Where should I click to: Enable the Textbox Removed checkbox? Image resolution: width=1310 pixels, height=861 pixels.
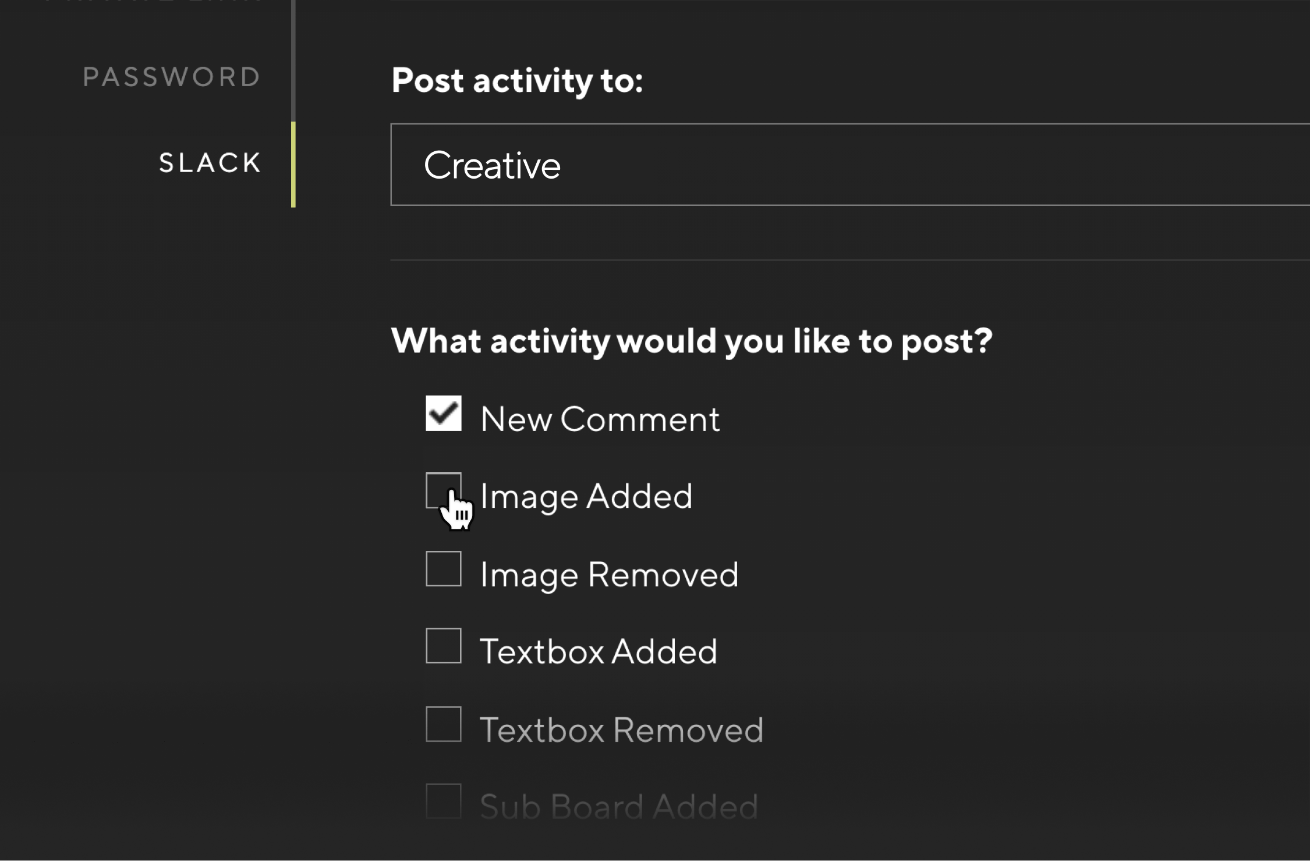(x=444, y=724)
